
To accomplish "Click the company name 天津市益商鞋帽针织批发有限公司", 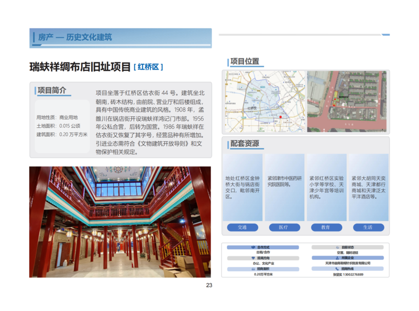I will pos(348,263).
